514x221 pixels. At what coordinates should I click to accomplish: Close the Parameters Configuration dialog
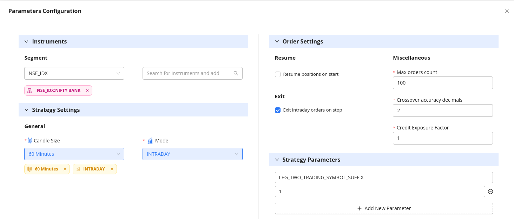click(x=507, y=11)
